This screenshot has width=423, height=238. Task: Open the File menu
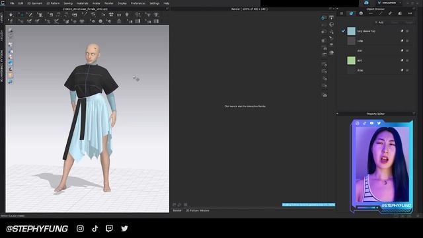coord(12,3)
